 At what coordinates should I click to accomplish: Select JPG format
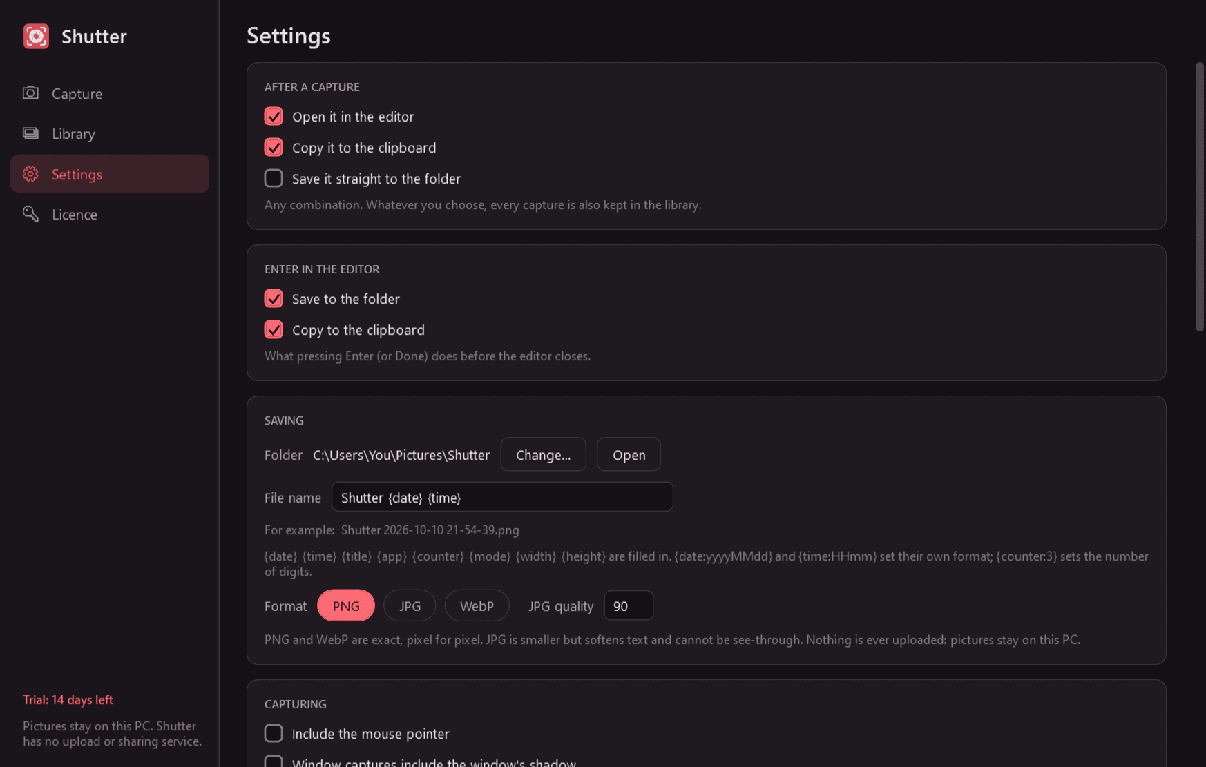(x=410, y=605)
